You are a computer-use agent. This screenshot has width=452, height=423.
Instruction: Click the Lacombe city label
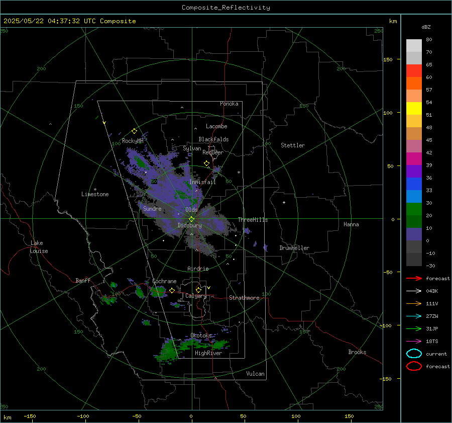[x=216, y=126]
